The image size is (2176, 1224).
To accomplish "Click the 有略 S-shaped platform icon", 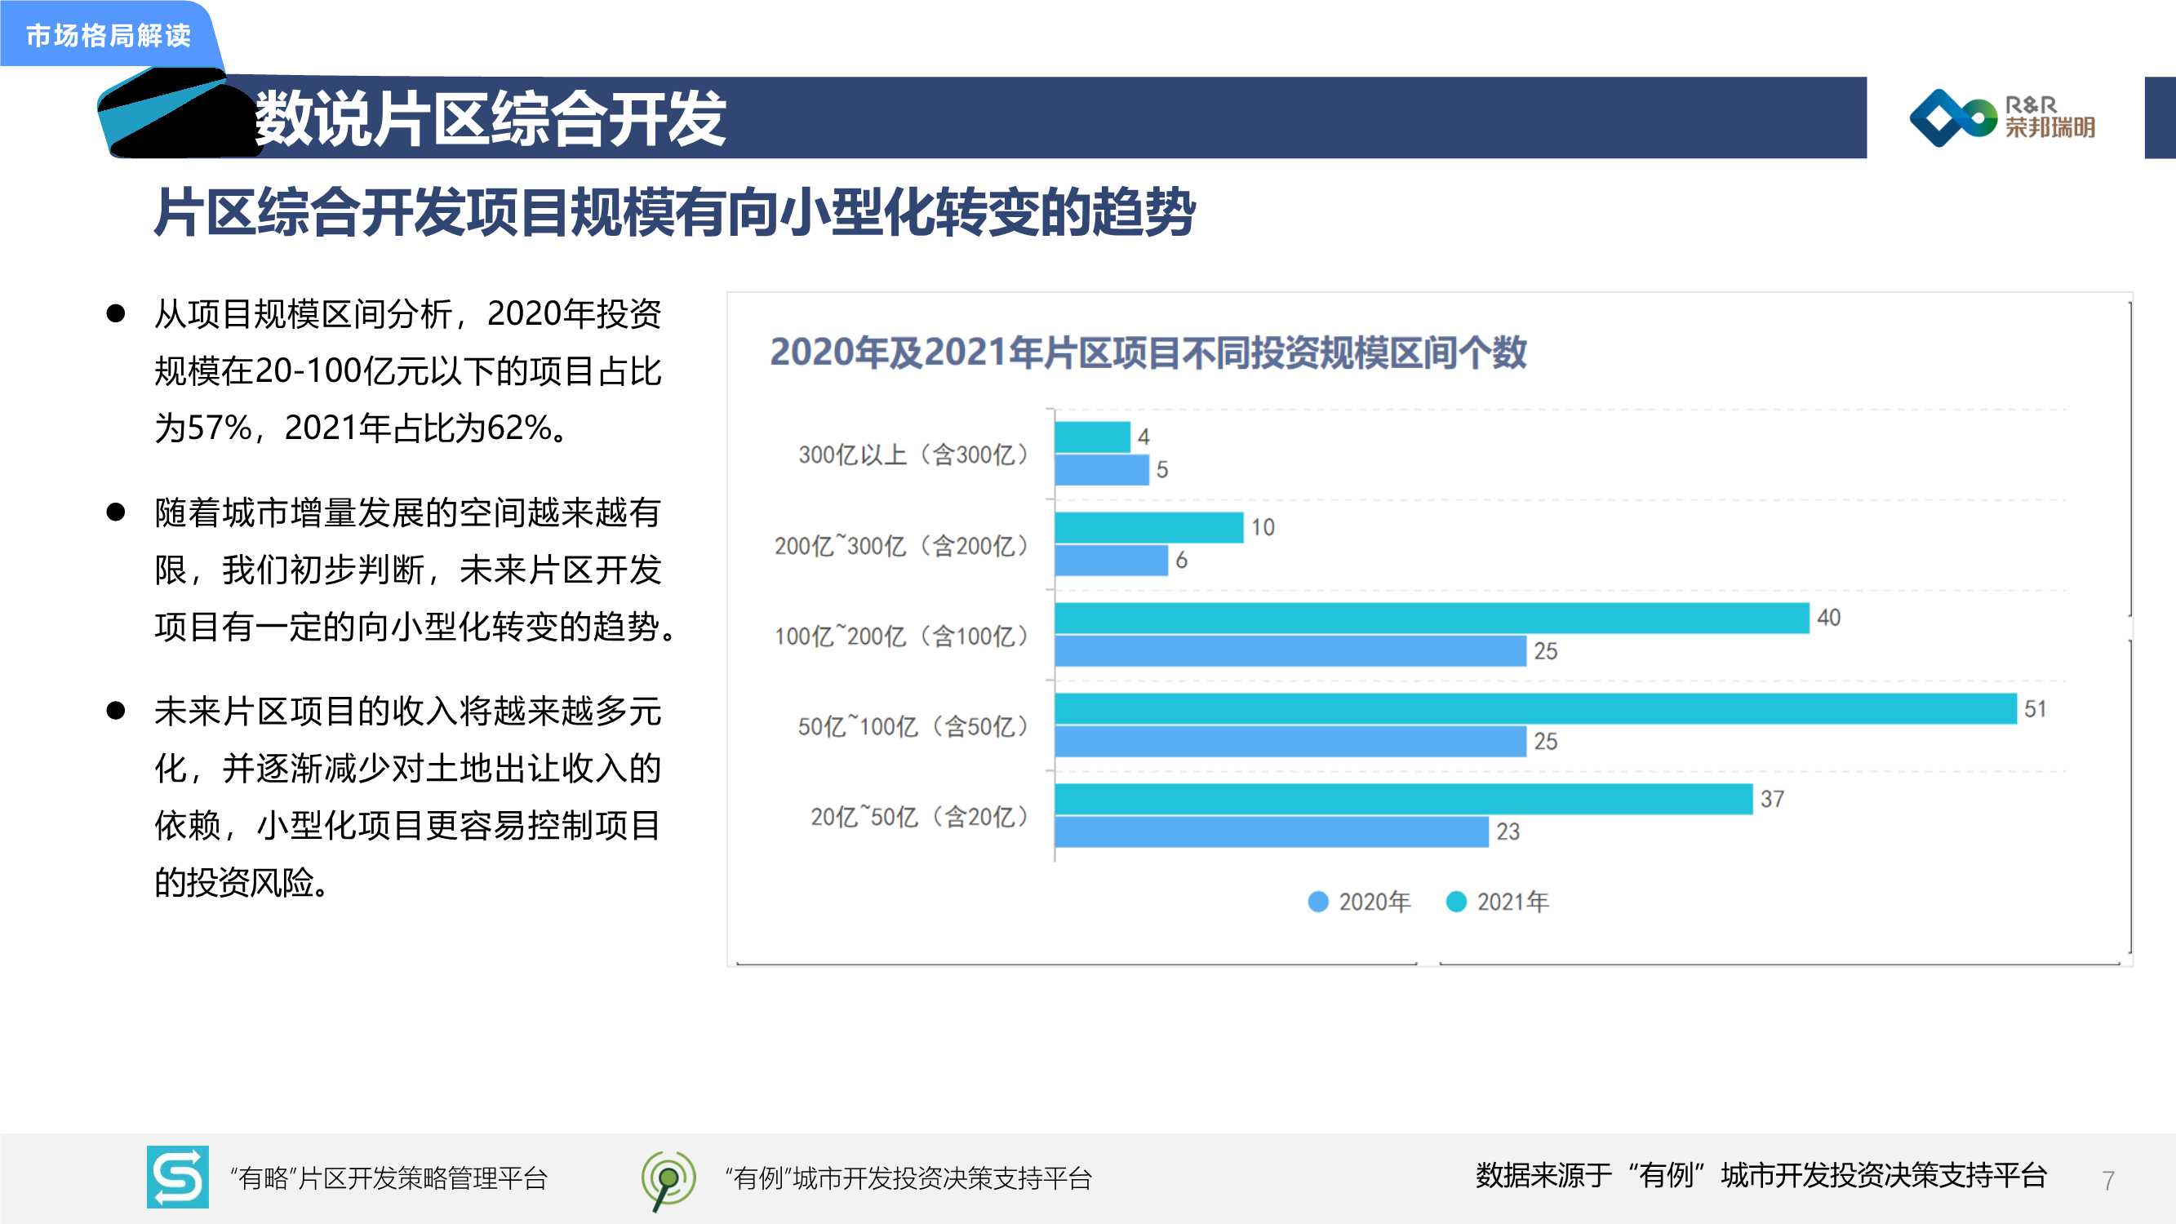I will pyautogui.click(x=177, y=1177).
